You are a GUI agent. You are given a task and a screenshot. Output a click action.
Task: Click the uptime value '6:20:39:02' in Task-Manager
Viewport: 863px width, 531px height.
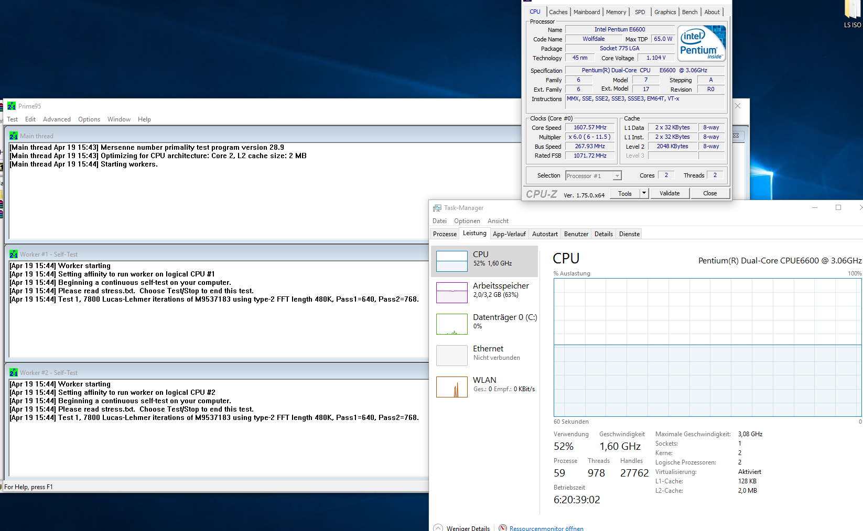coord(577,500)
